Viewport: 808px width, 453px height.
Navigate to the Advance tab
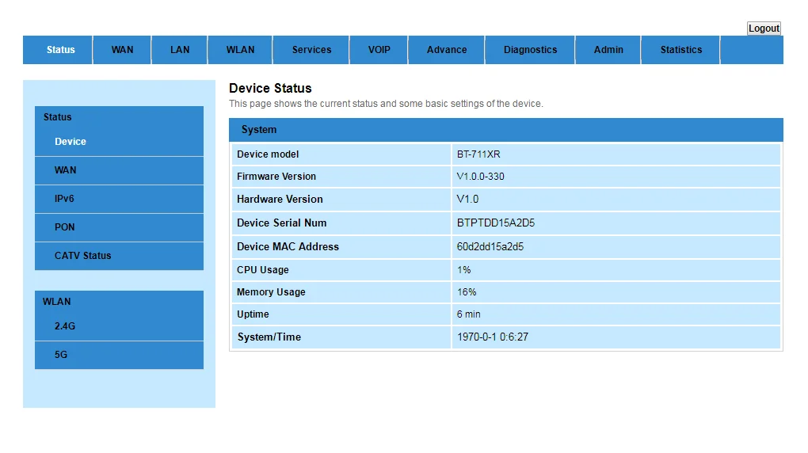click(x=447, y=50)
